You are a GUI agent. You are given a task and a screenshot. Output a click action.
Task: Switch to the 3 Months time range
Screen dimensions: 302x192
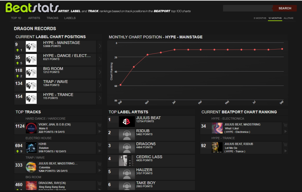coord(260,18)
